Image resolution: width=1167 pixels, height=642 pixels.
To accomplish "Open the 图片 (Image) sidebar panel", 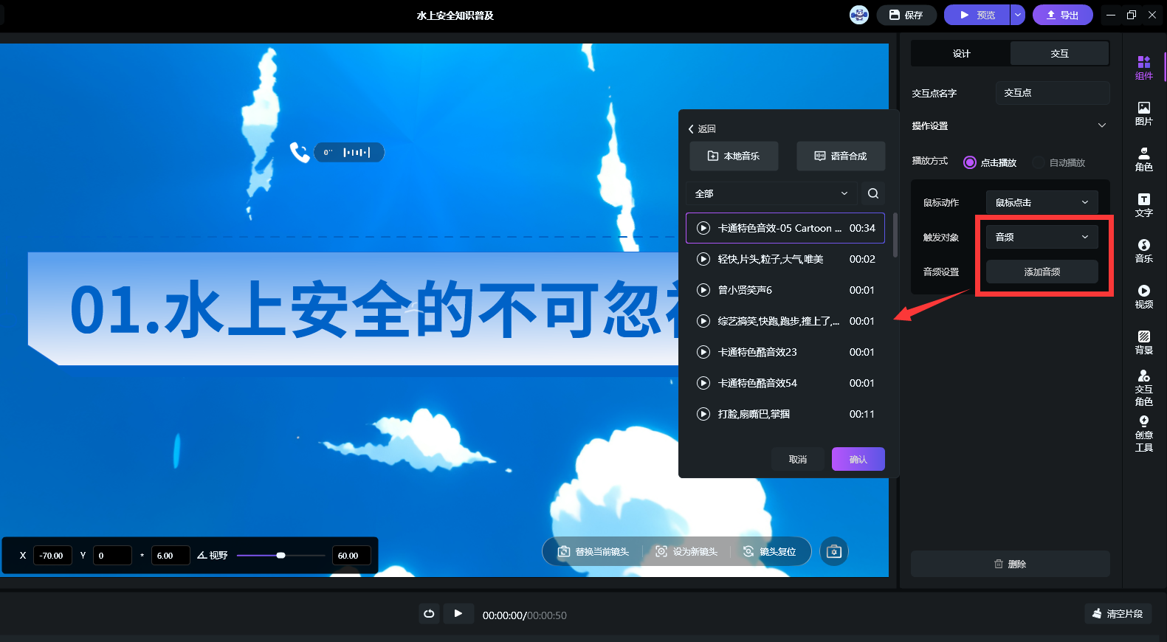I will pos(1143,113).
